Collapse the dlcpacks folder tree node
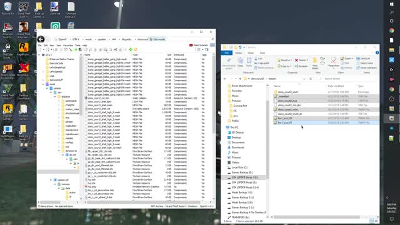This screenshot has width=400, height=225. tap(55, 97)
